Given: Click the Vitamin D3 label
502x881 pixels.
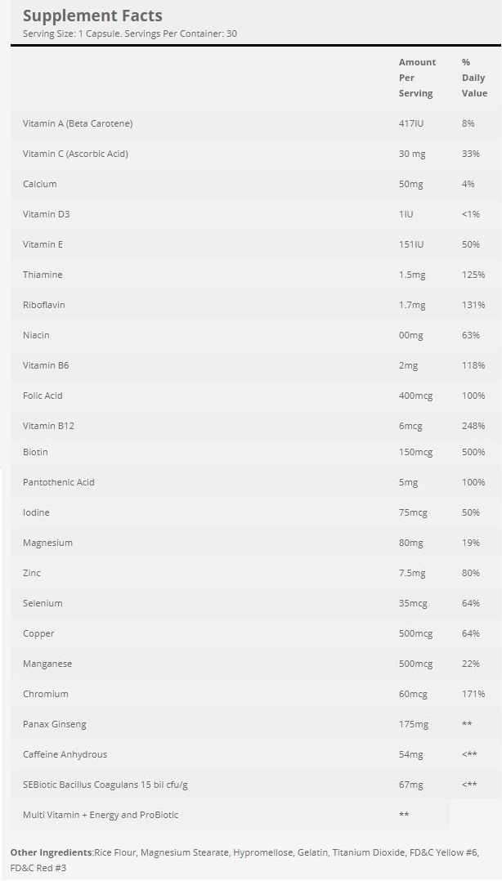Looking at the screenshot, I should (46, 214).
